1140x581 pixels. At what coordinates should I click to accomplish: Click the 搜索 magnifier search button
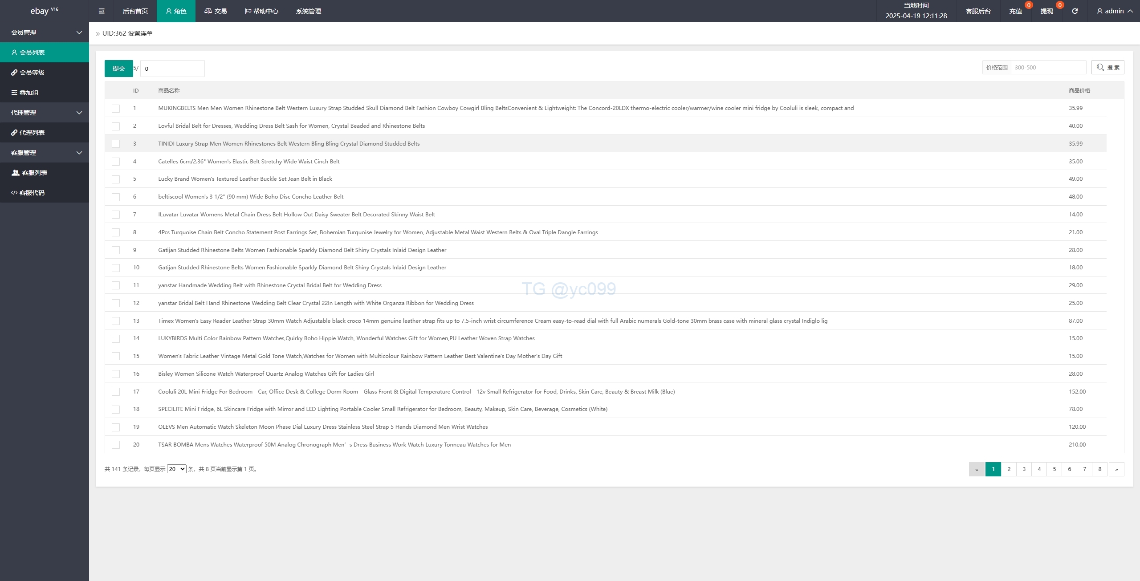coord(1107,68)
